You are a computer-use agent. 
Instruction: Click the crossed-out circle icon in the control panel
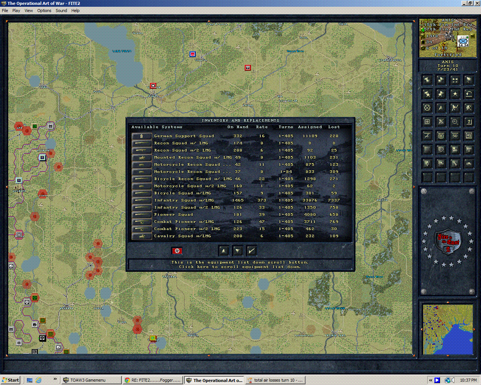point(427,108)
